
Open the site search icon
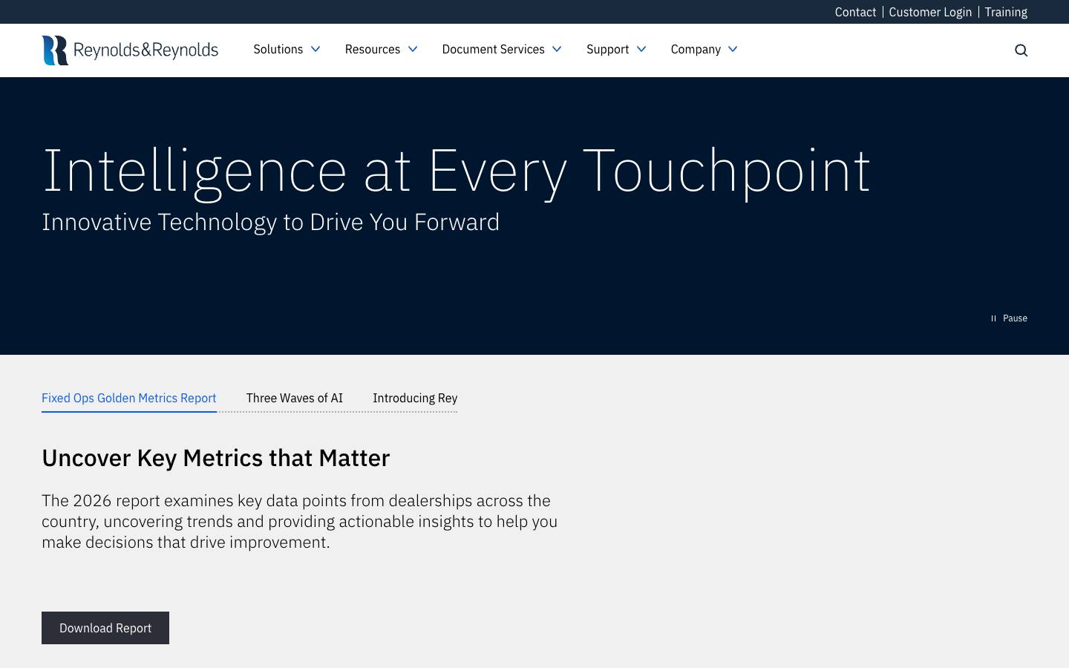[x=1021, y=50]
